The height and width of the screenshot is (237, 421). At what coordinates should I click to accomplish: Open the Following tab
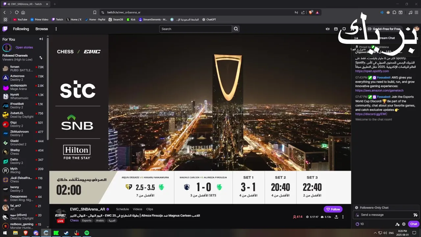[x=21, y=29]
